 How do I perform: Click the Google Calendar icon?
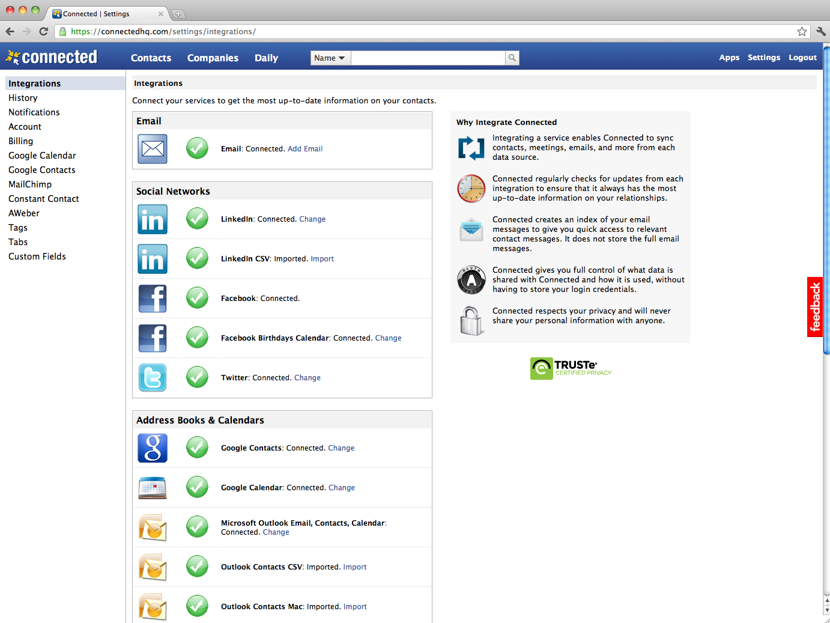(153, 488)
